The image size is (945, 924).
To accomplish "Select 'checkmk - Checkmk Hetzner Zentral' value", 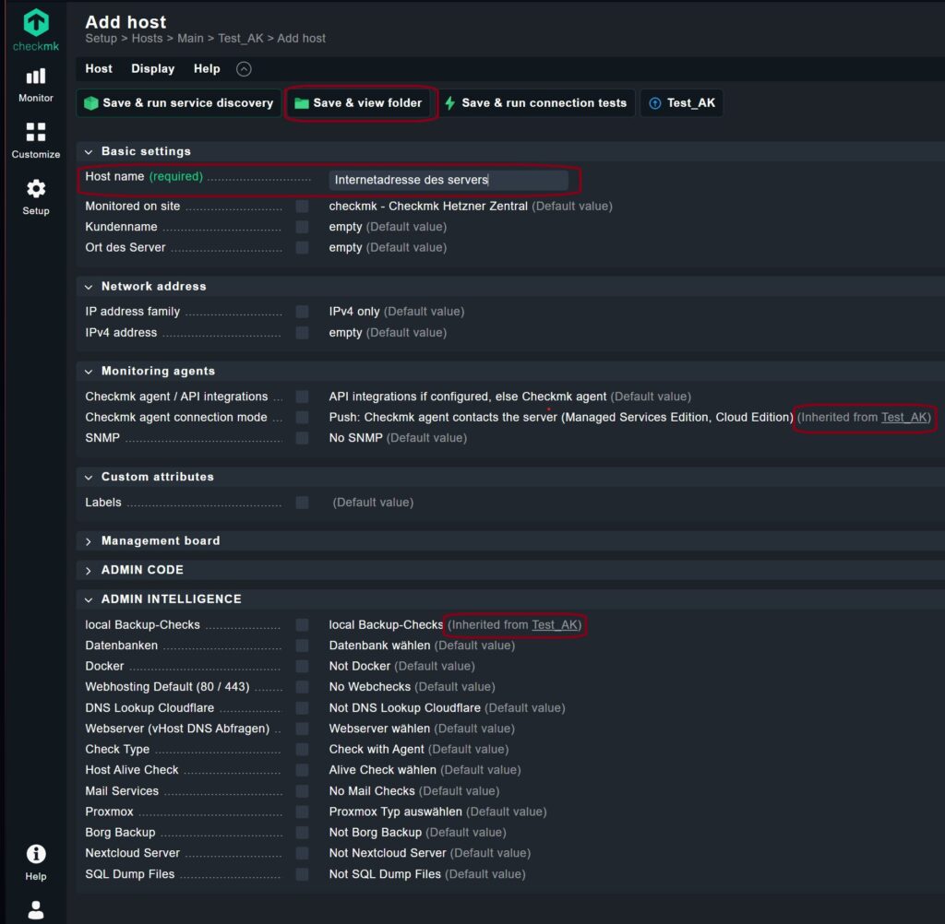I will (428, 206).
